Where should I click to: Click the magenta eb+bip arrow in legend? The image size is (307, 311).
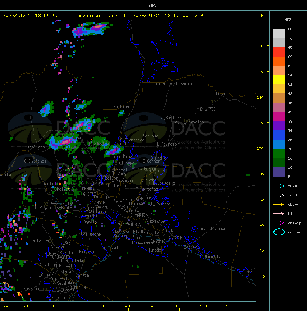(x=279, y=223)
